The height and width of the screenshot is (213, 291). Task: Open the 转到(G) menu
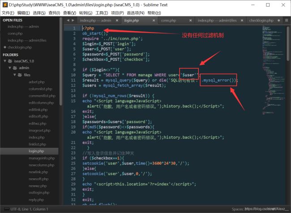(86, 13)
